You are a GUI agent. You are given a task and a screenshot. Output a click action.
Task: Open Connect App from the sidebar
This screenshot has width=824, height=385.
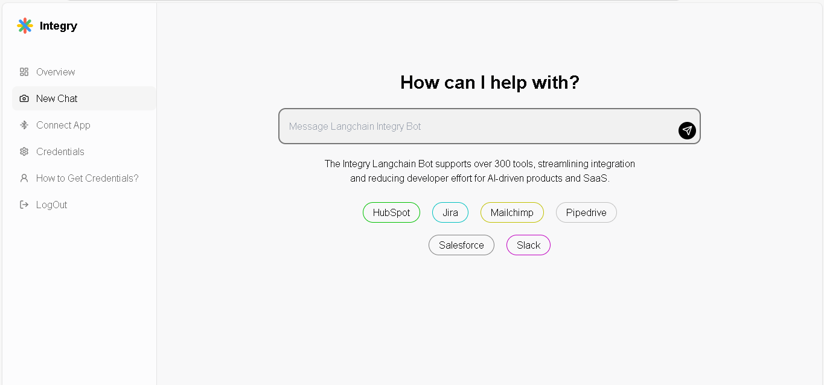pos(63,125)
